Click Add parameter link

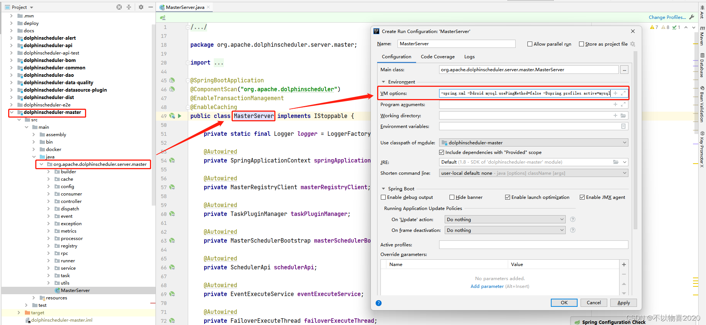[x=487, y=286]
